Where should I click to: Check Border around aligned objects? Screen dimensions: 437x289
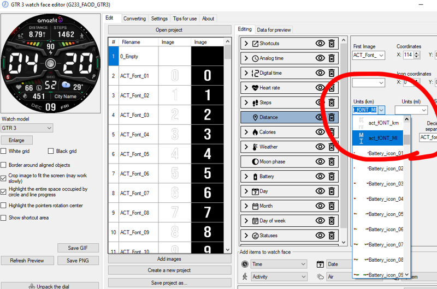click(4, 165)
